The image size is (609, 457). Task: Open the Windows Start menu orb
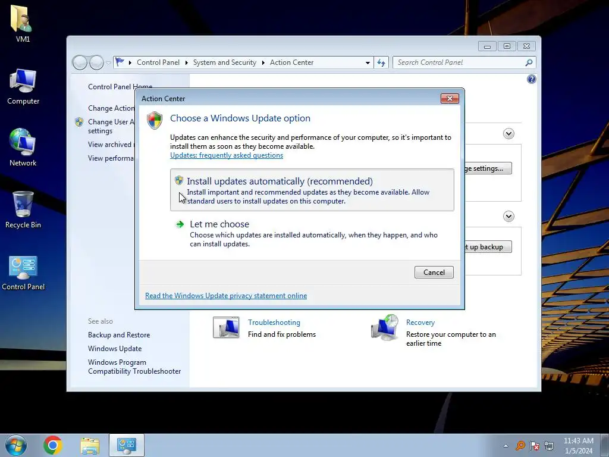16,445
